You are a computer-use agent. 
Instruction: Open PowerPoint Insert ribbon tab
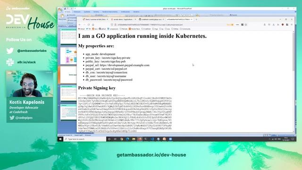77,12
